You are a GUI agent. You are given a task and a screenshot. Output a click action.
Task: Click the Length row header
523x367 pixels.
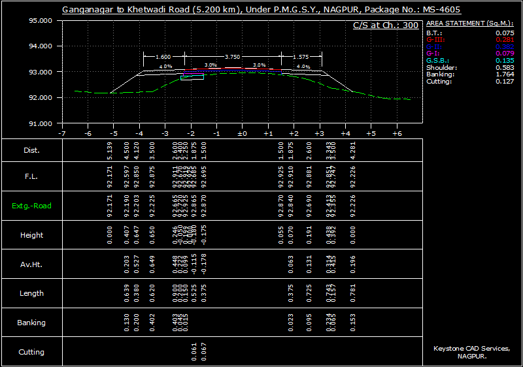[x=31, y=294]
